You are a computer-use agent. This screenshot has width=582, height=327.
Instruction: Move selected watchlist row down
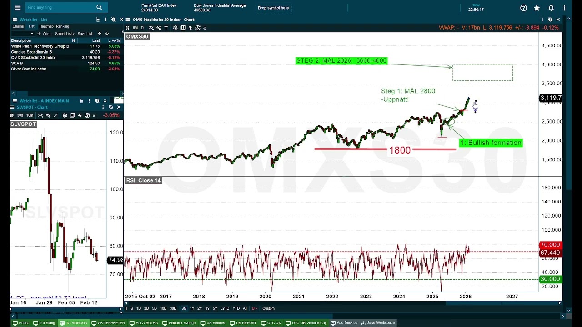tap(107, 34)
